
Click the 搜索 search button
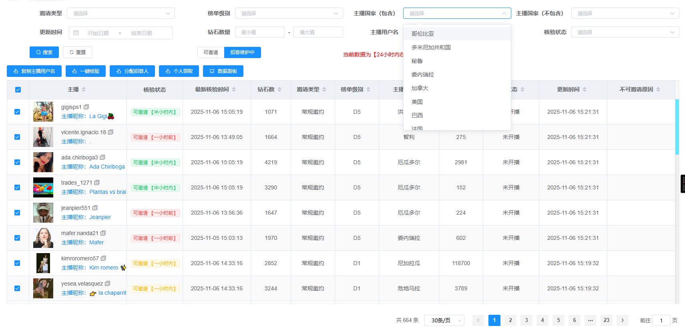coord(44,52)
